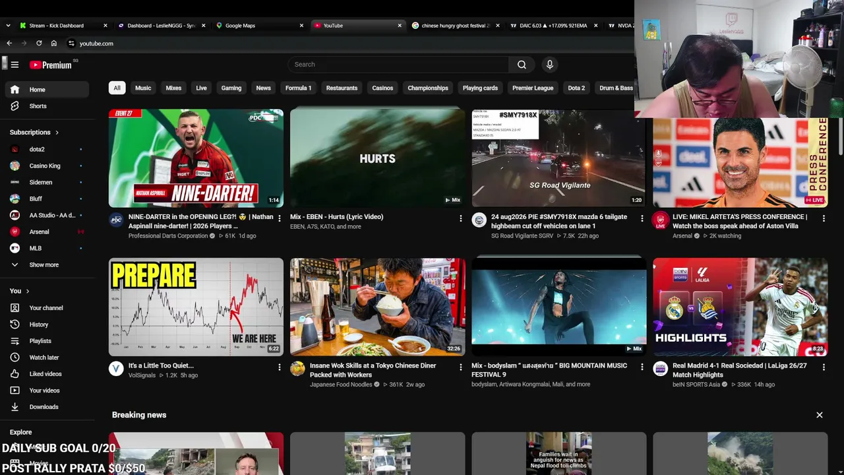844x475 pixels.
Task: Switch to the DAIC 6.03 stock tab
Action: click(553, 26)
